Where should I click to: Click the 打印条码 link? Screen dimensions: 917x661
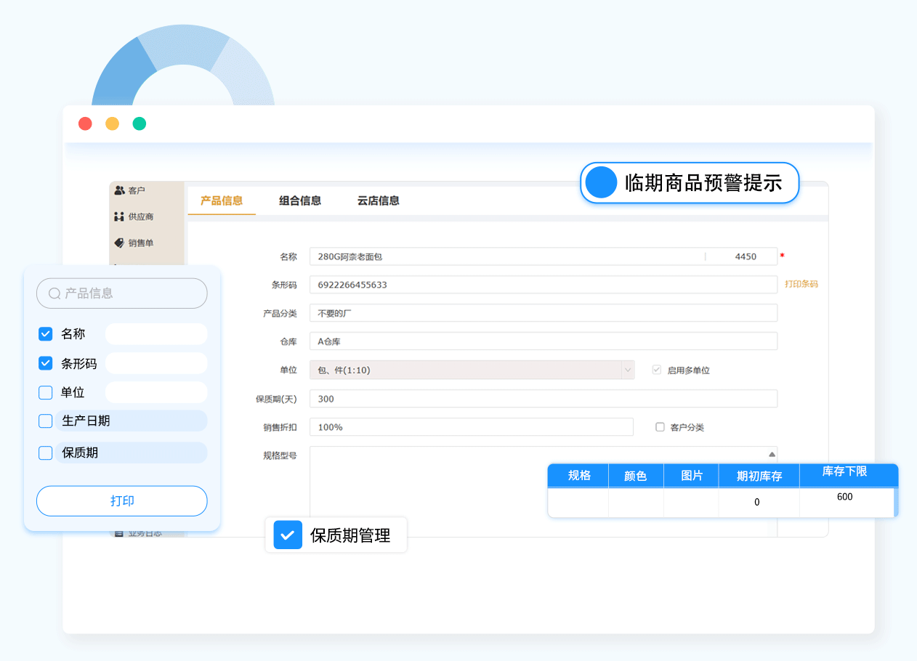tap(801, 284)
